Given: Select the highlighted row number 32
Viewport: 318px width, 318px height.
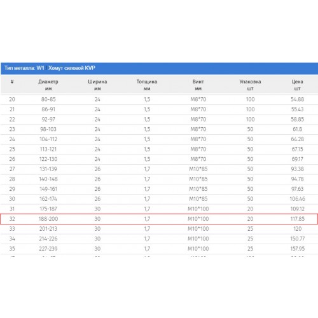Looking at the screenshot, I should point(159,219).
